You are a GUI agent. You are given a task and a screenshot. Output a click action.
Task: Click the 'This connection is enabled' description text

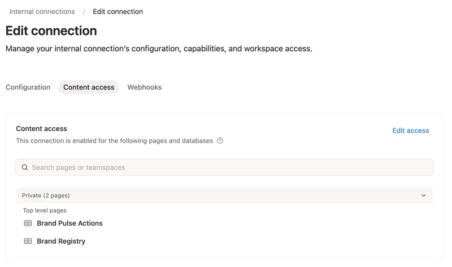(x=115, y=141)
